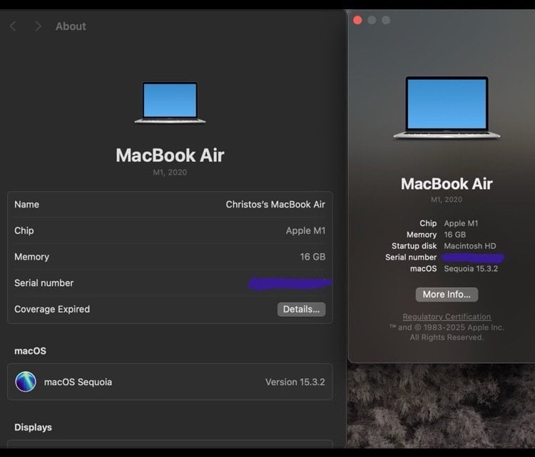The height and width of the screenshot is (457, 535).
Task: Click the Serial number label in About This Mac
Action: tap(411, 257)
